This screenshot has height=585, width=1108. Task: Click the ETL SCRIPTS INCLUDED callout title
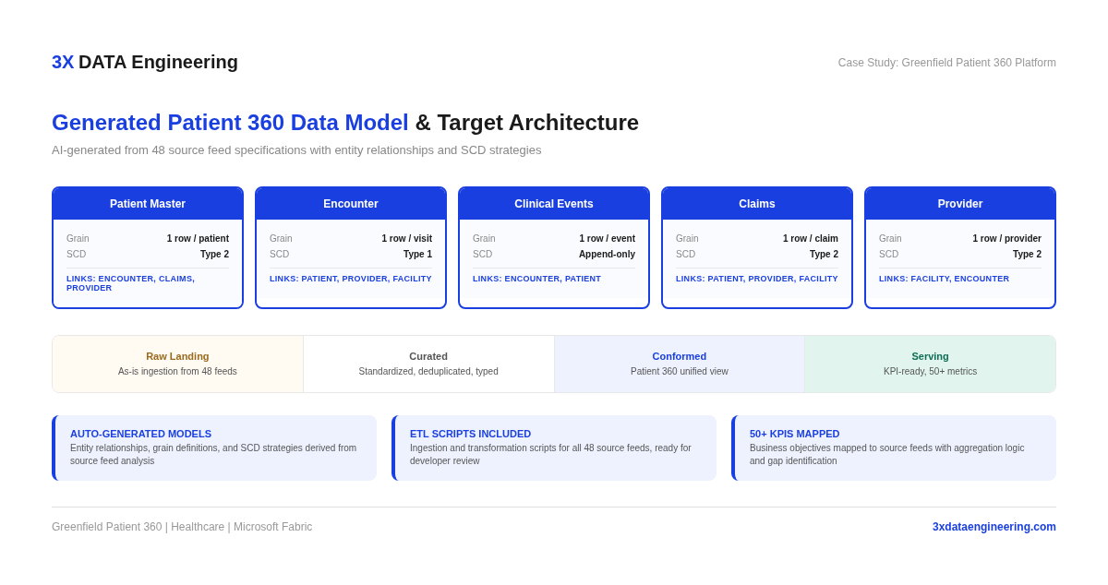coord(470,434)
